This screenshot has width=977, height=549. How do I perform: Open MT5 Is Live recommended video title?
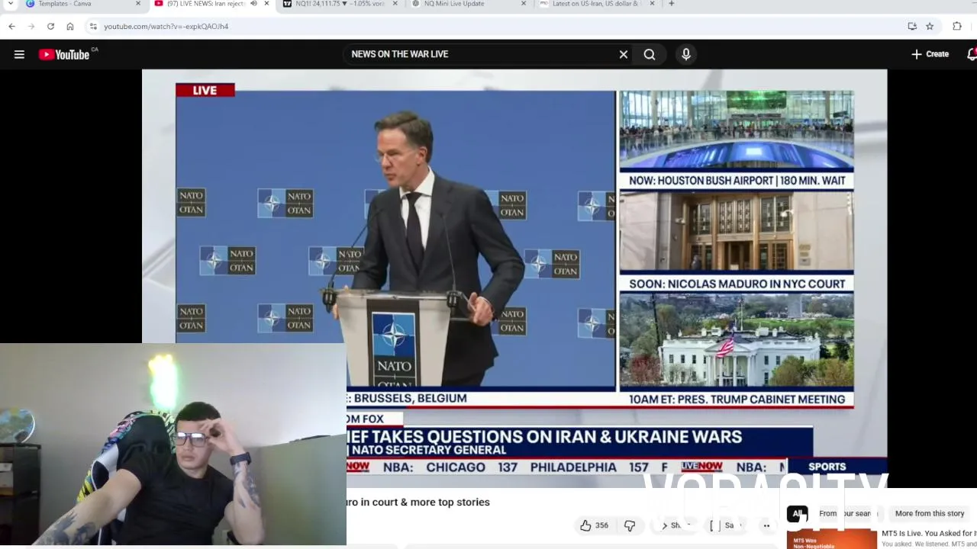929,534
